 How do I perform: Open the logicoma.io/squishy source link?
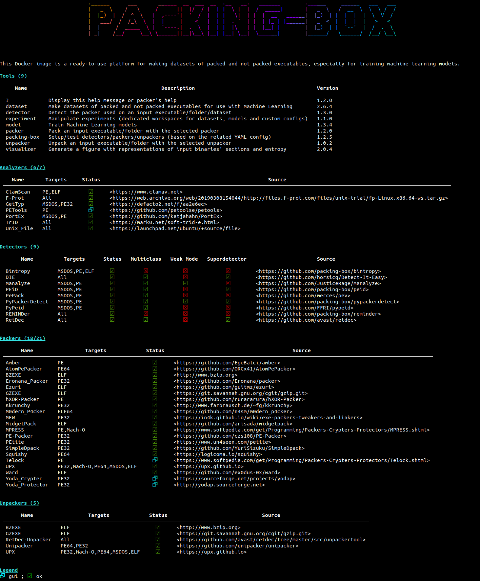coord(218,454)
